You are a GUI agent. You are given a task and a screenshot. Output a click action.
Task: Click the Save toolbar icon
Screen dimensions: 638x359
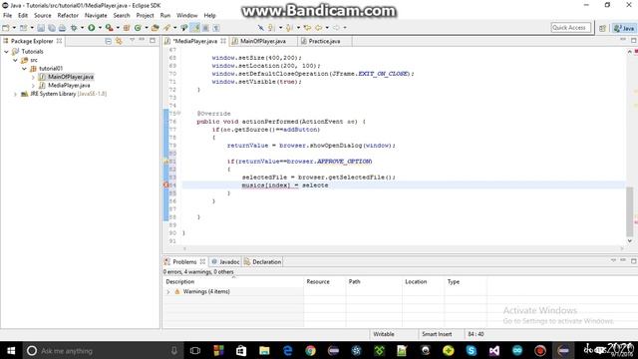(41, 28)
